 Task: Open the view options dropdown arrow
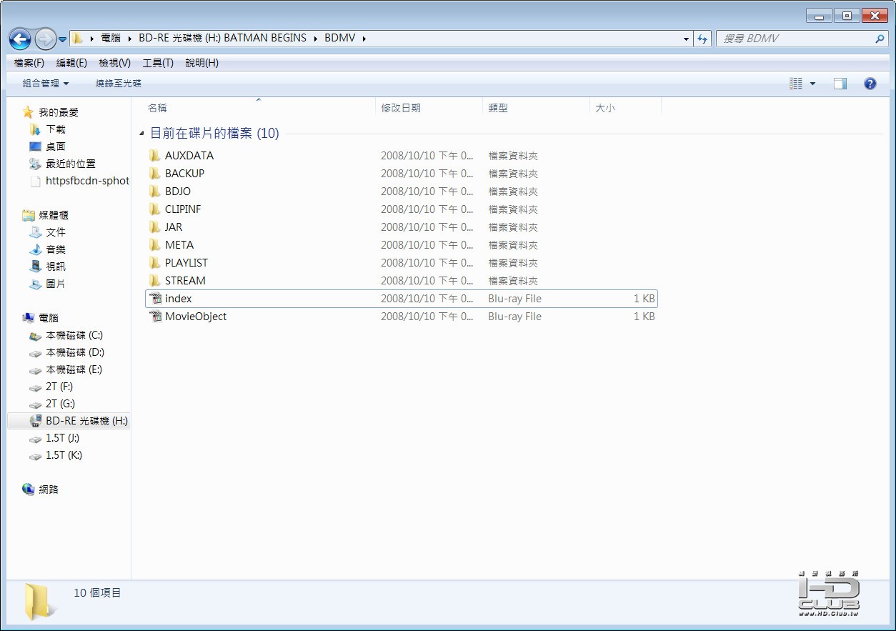[x=812, y=84]
